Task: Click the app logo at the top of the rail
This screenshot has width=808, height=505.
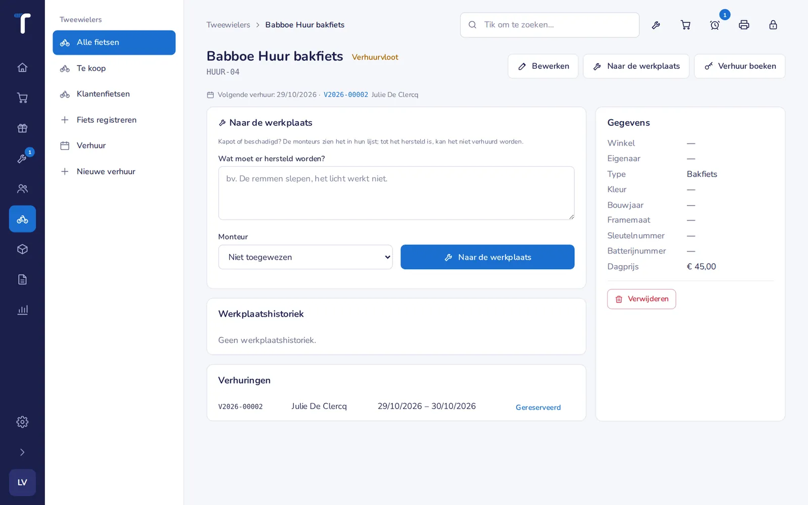Action: (x=22, y=23)
